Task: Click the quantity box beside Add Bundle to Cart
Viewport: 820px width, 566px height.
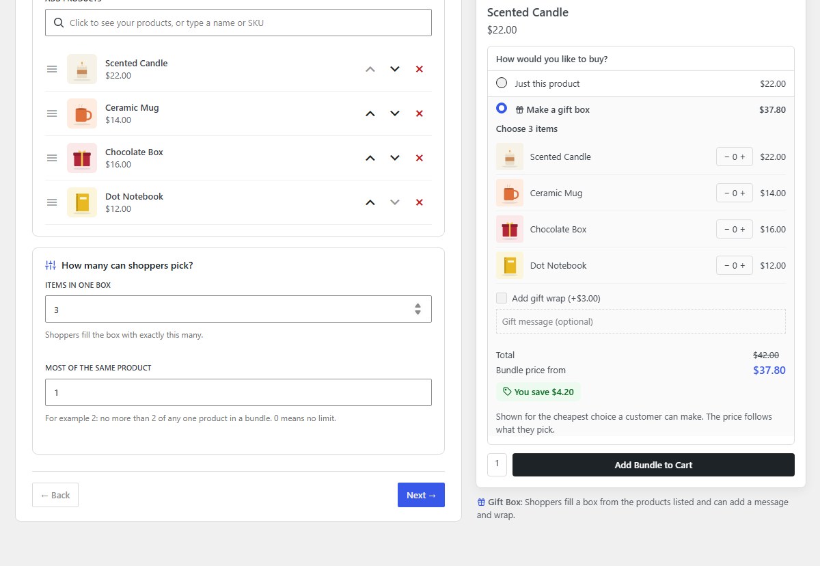Action: click(497, 464)
